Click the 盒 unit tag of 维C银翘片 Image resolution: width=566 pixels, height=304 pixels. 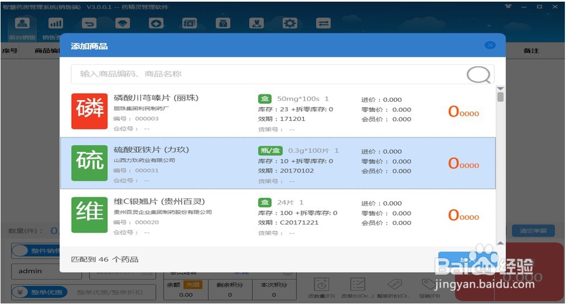coord(264,202)
